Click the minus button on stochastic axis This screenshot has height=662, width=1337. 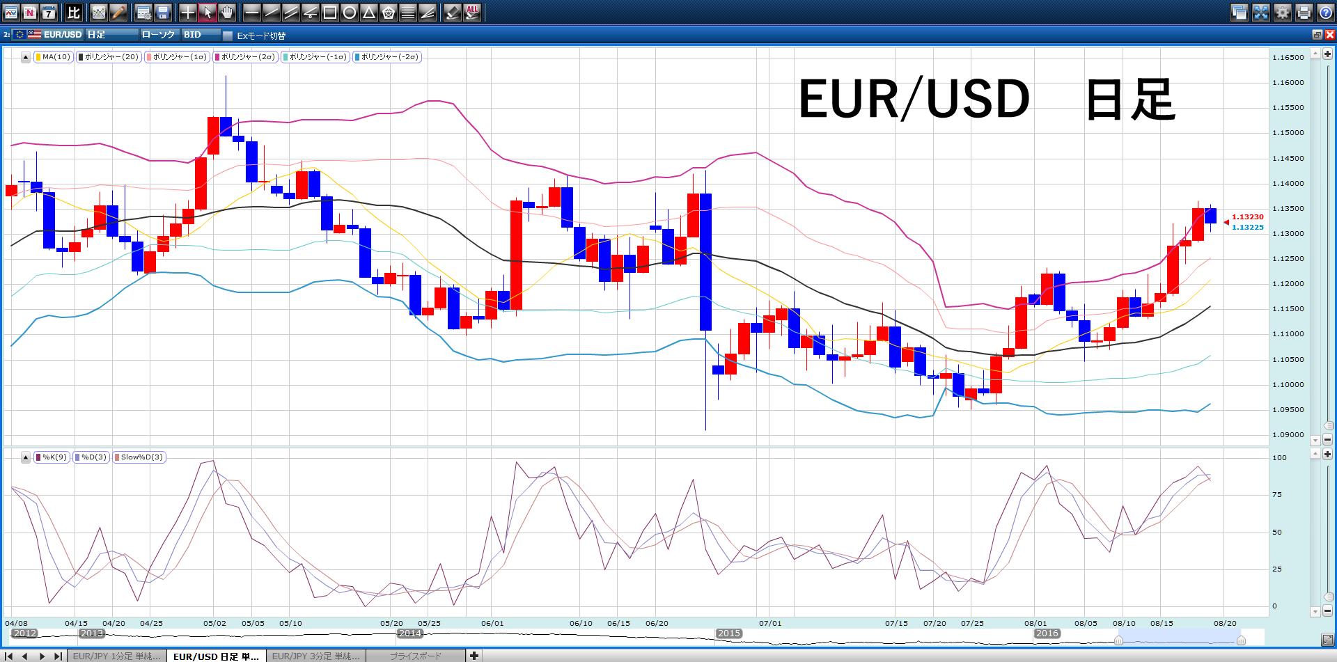pos(1327,610)
